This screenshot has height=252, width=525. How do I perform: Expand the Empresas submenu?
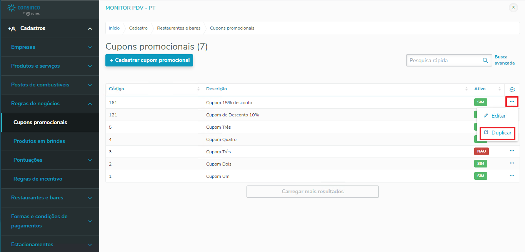tap(90, 47)
